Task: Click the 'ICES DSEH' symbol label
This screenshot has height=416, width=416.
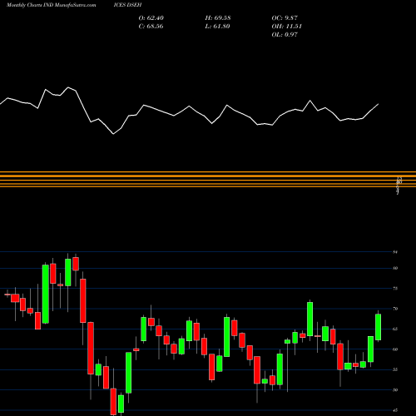Action: pyautogui.click(x=127, y=5)
